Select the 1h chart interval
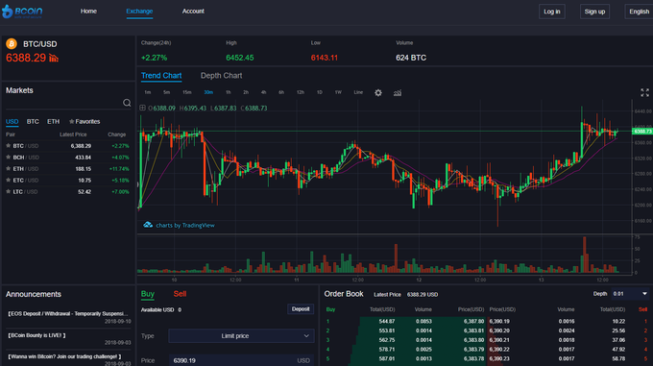653x366 pixels. (x=228, y=92)
